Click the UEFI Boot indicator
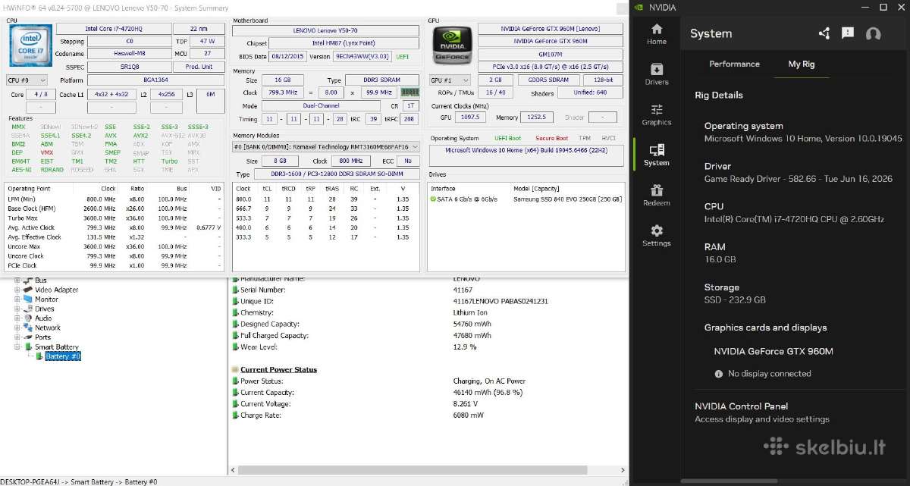The image size is (910, 486). click(508, 138)
